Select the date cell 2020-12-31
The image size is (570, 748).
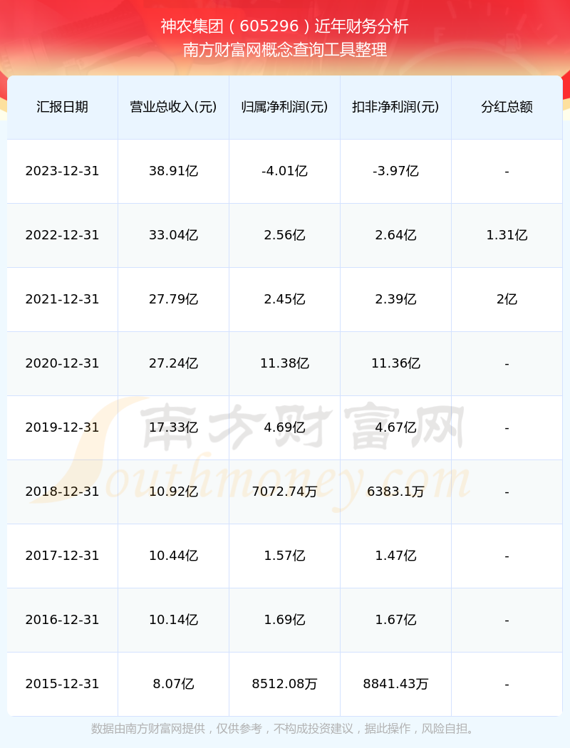pyautogui.click(x=62, y=363)
